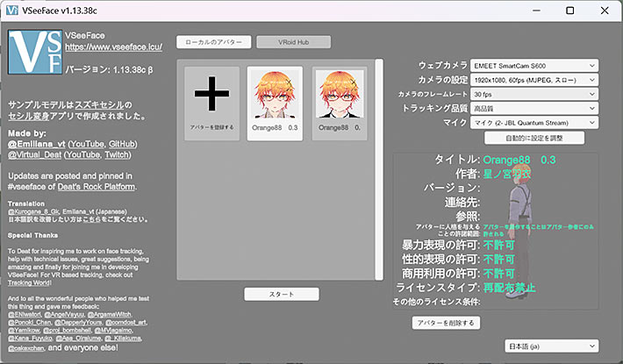Open the こちら translation link
This screenshot has height=364, width=623.
91,219
